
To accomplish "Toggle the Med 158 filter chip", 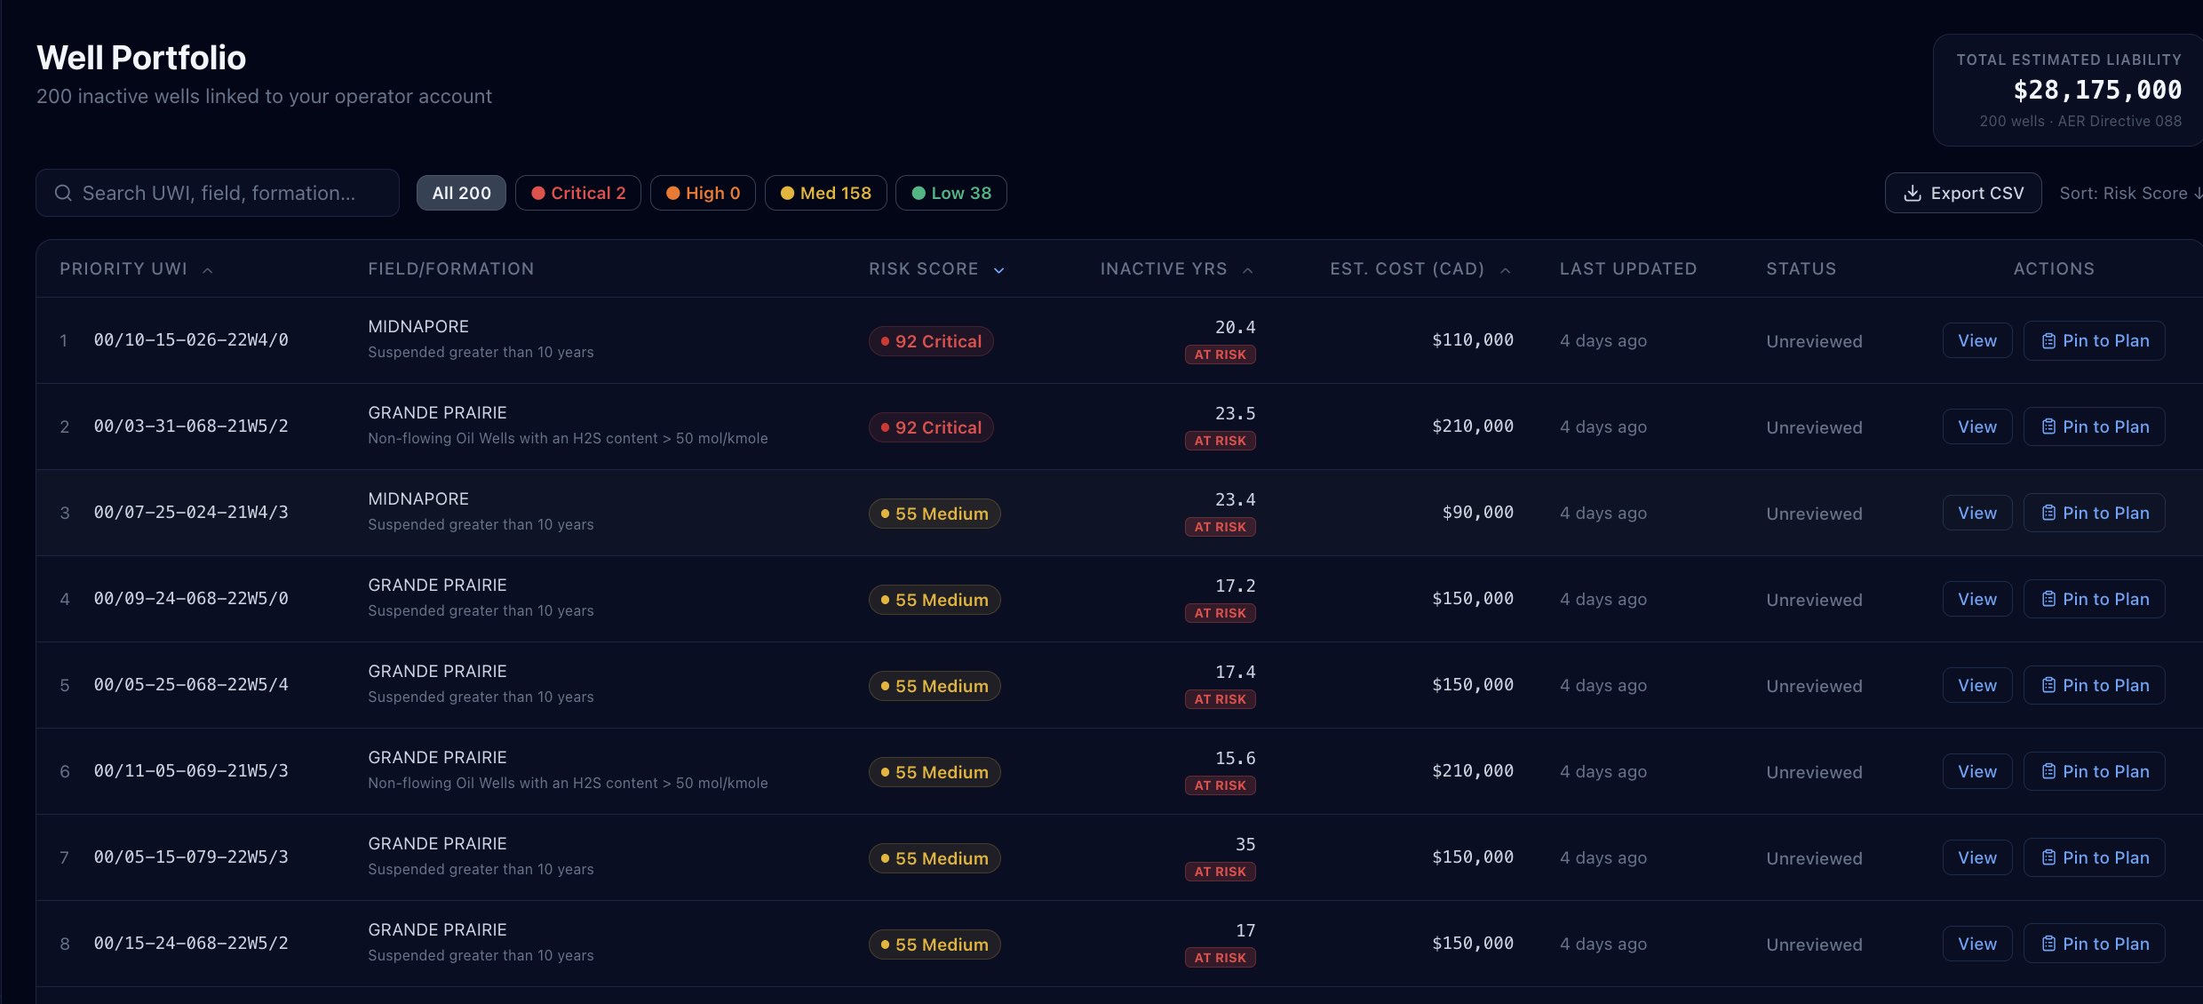I will tap(825, 193).
